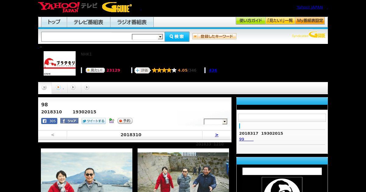Image resolution: width=366 pixels, height=192 pixels.
Task: Click the ブラタモリ program thumbnail
Action: tap(59, 63)
